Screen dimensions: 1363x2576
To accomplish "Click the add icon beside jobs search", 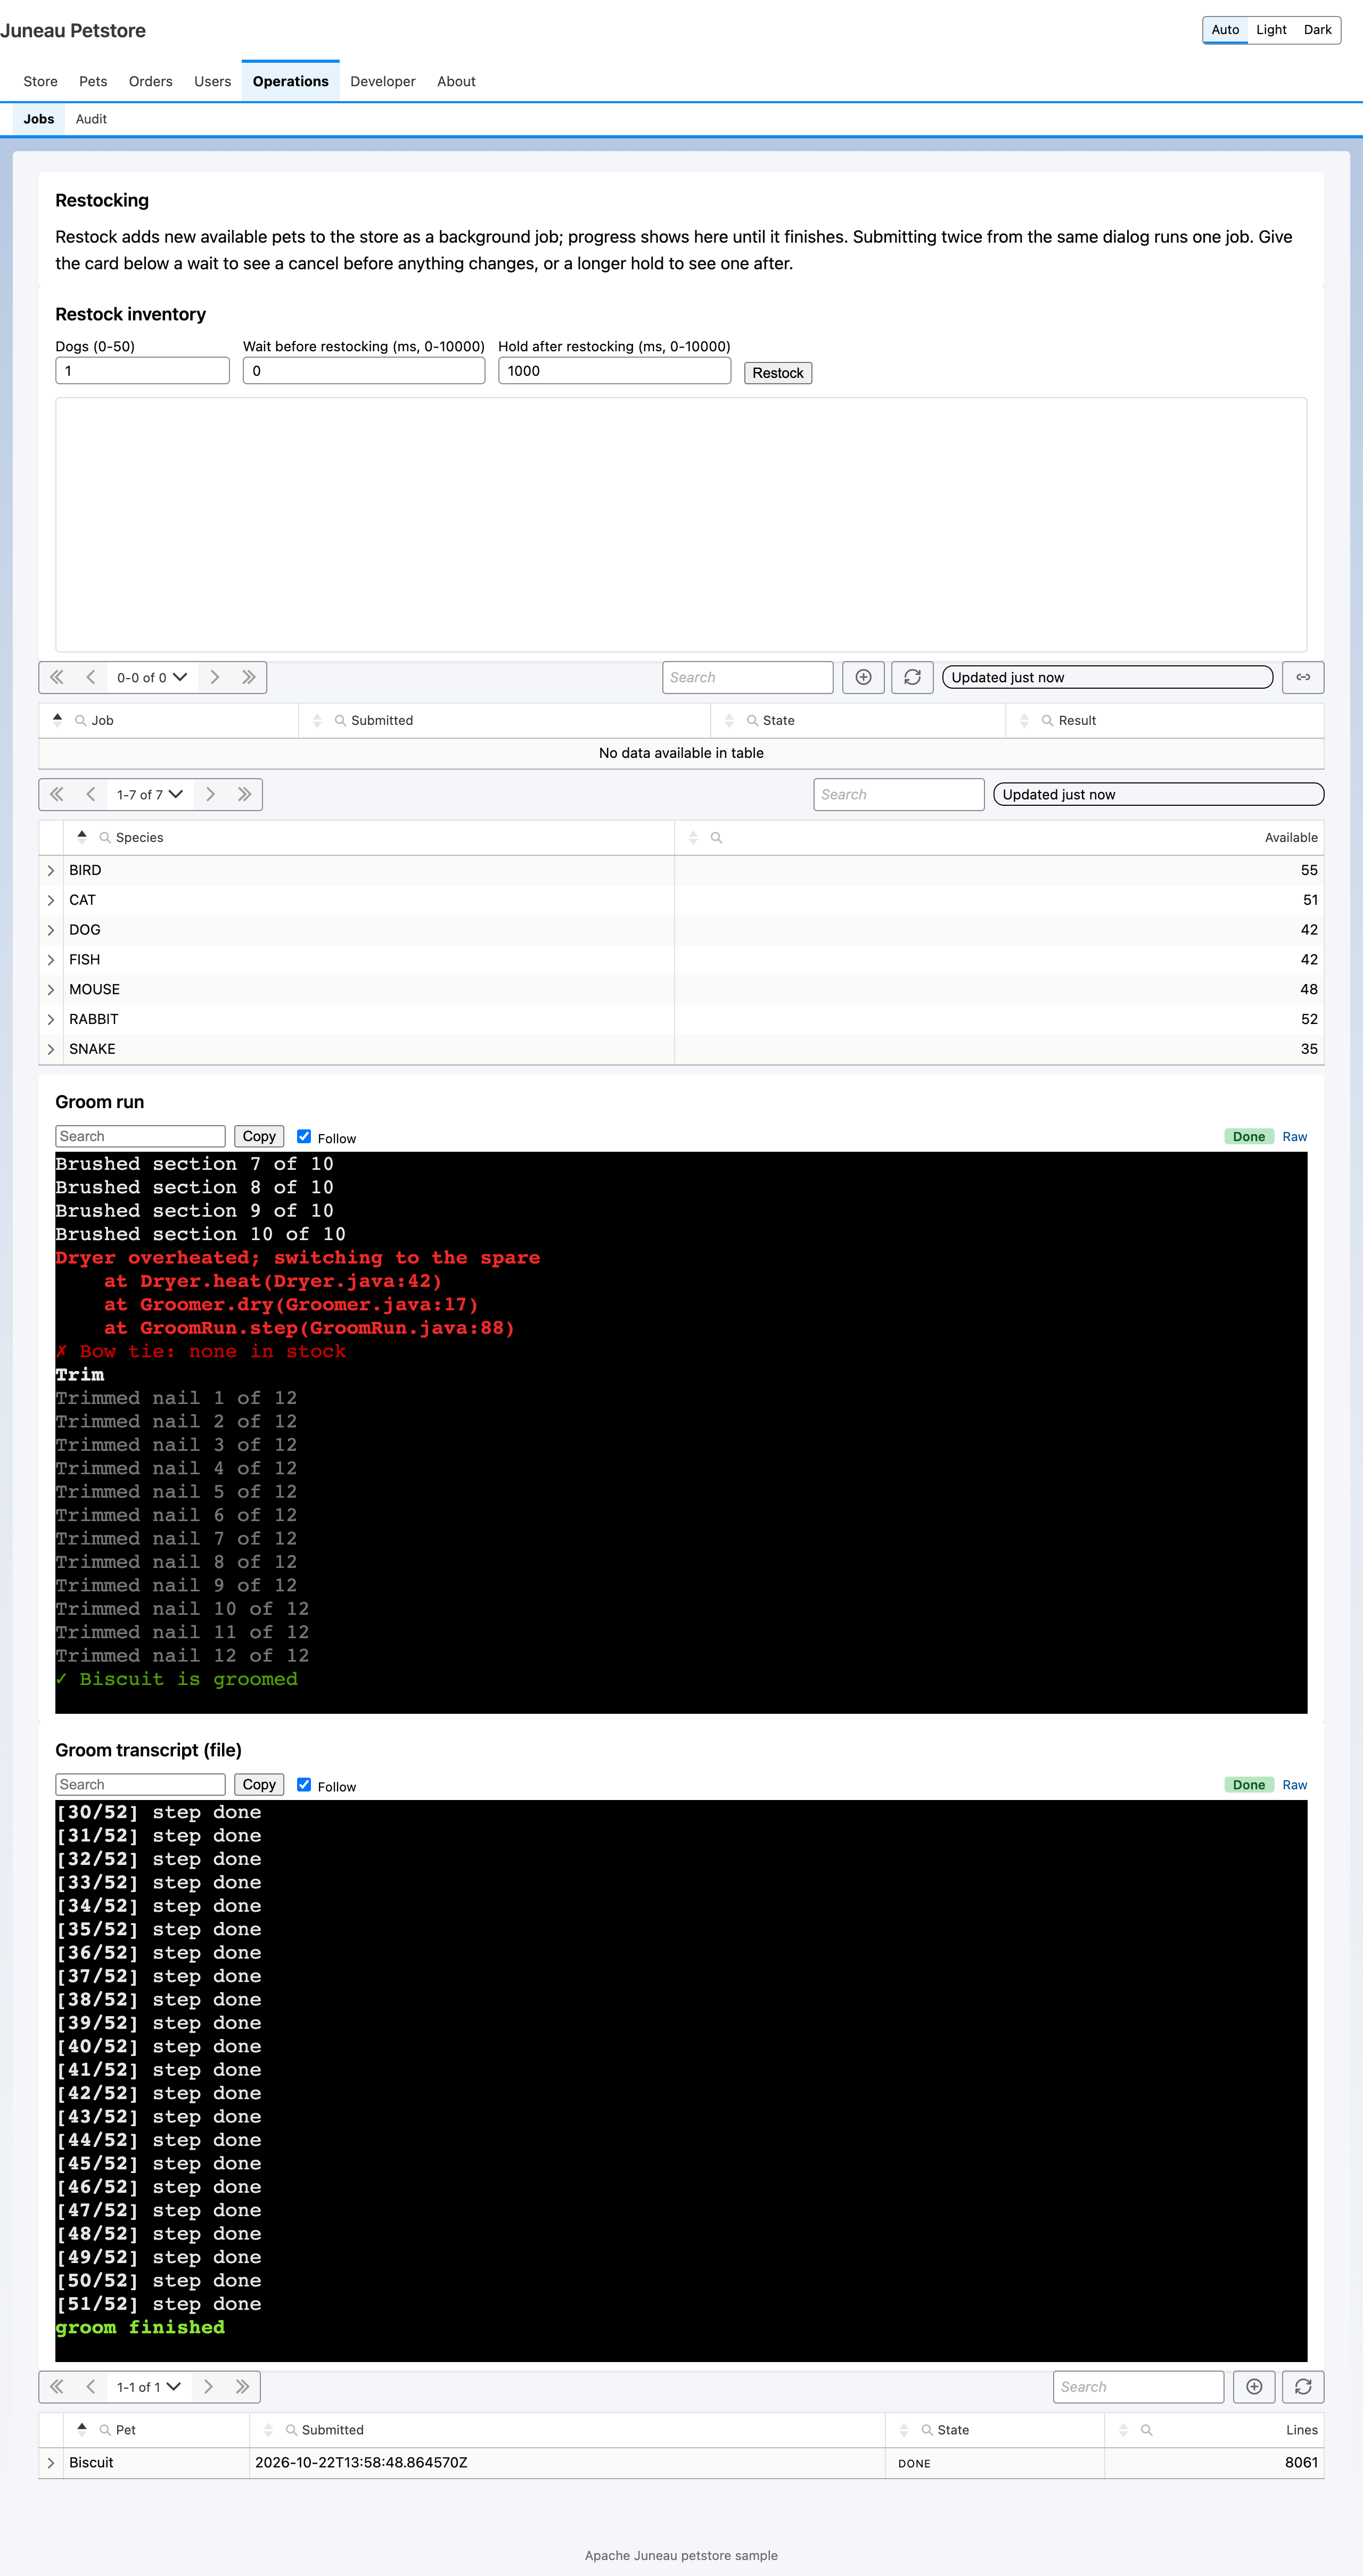I will click(863, 677).
